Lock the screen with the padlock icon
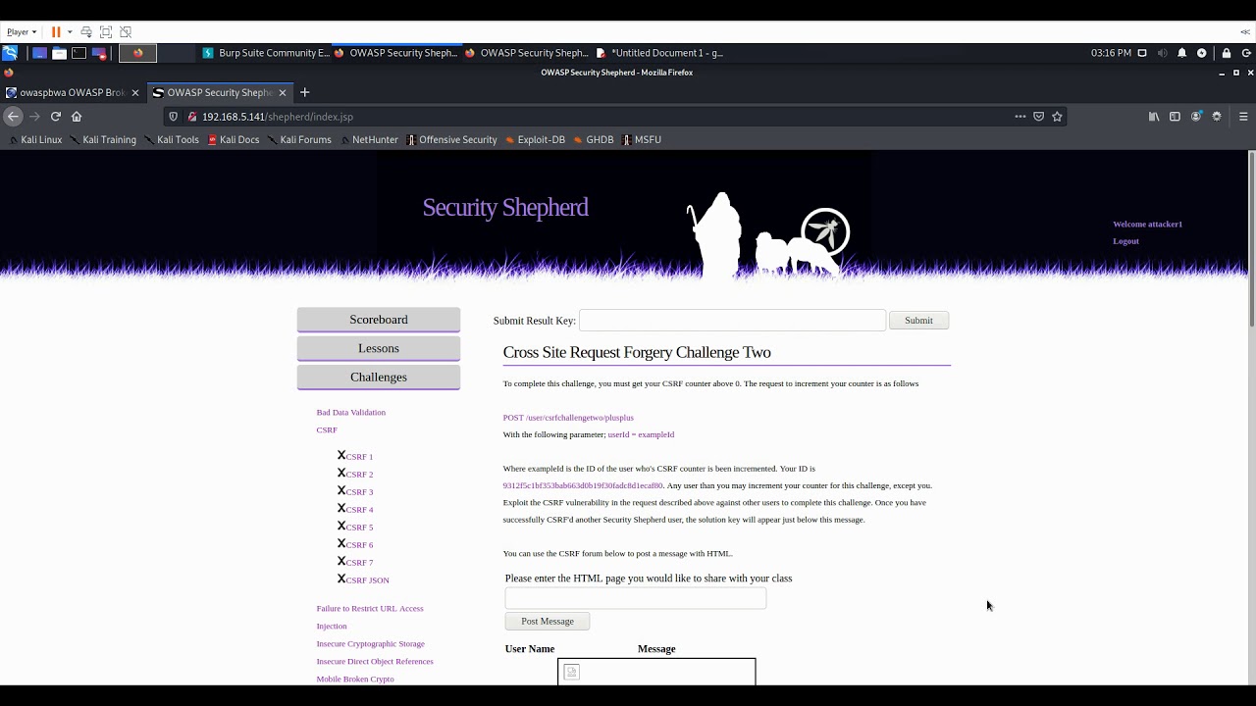Viewport: 1256px width, 706px height. pyautogui.click(x=1227, y=53)
